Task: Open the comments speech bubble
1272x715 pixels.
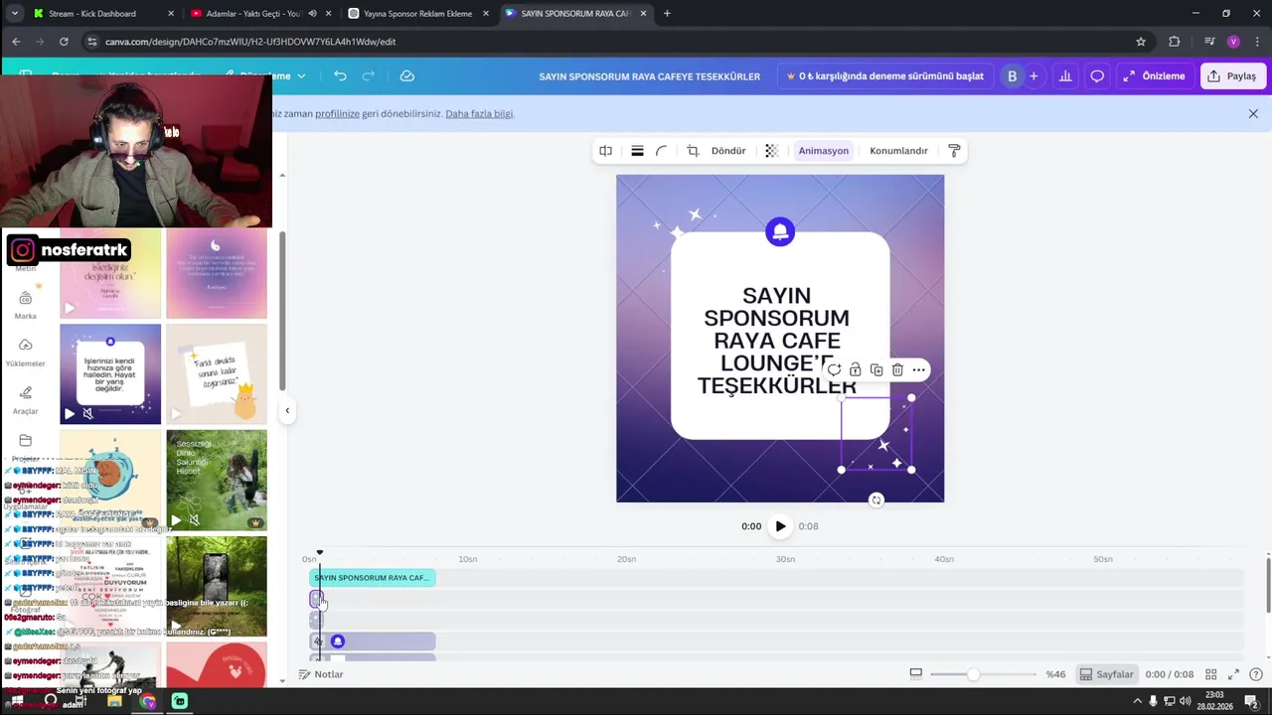Action: pyautogui.click(x=1097, y=76)
